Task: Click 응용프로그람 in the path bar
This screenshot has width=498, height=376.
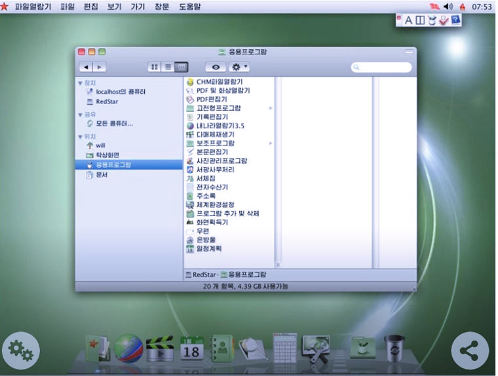Action: point(244,274)
